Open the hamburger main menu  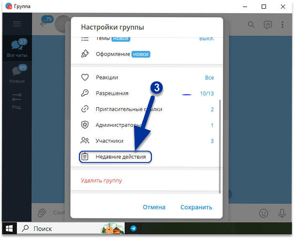(17, 24)
